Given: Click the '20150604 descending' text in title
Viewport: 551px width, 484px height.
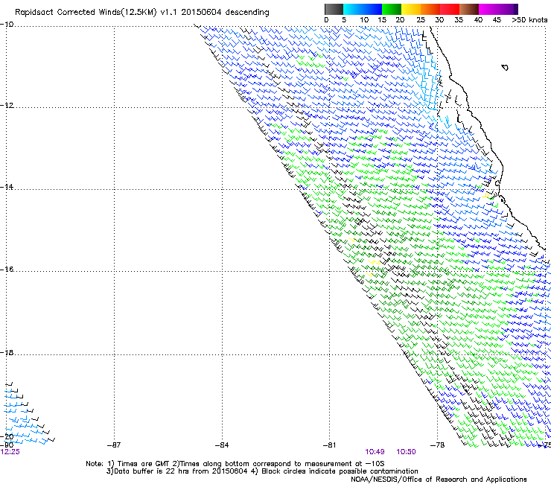Looking at the screenshot, I should [225, 13].
